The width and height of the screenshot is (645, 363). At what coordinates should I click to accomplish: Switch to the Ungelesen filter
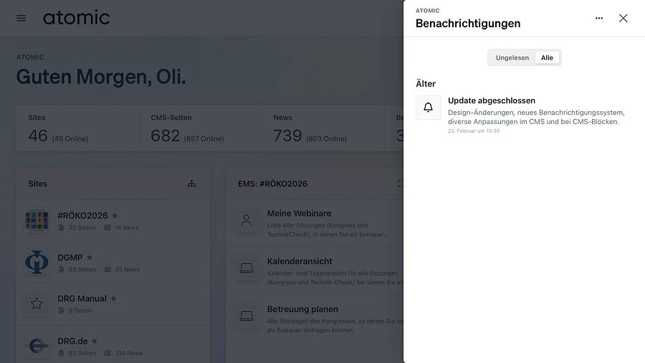(x=512, y=58)
